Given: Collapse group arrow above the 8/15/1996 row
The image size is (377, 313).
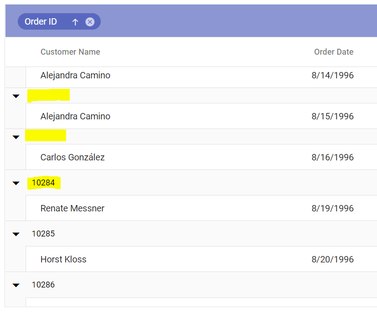Looking at the screenshot, I should [16, 96].
